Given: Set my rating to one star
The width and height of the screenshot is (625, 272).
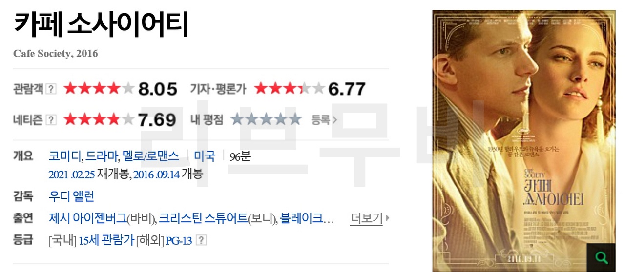Looking at the screenshot, I should point(237,119).
